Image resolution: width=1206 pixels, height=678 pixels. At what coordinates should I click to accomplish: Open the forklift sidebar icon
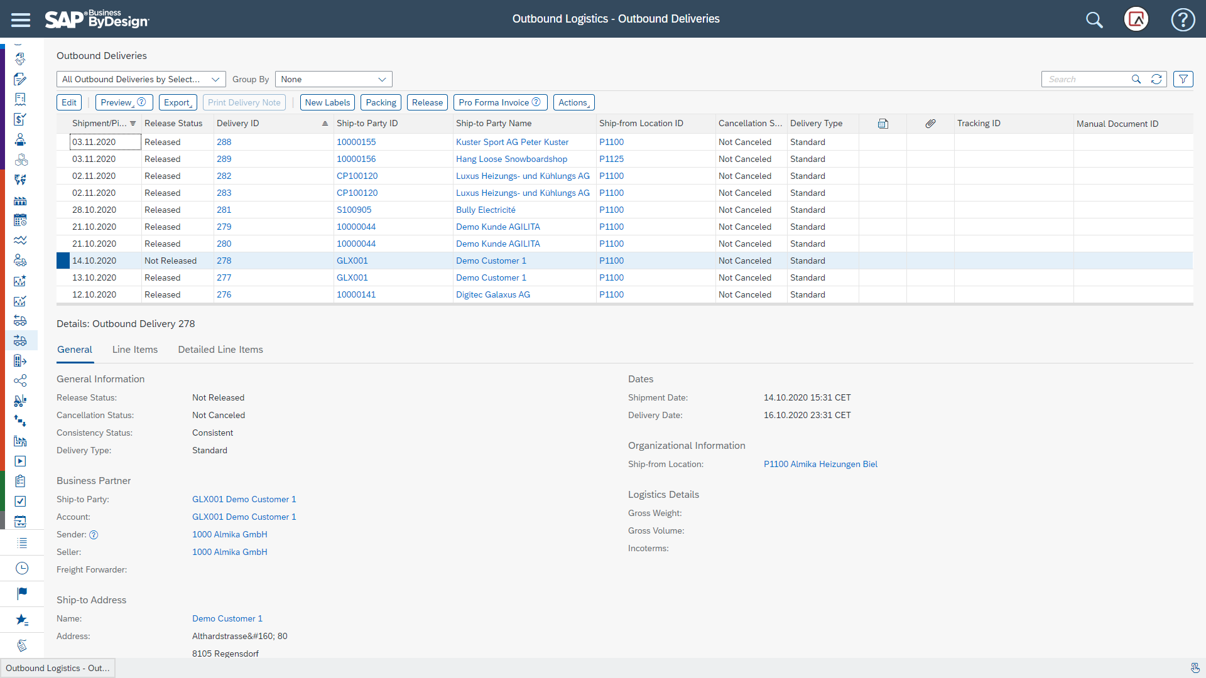pyautogui.click(x=20, y=401)
